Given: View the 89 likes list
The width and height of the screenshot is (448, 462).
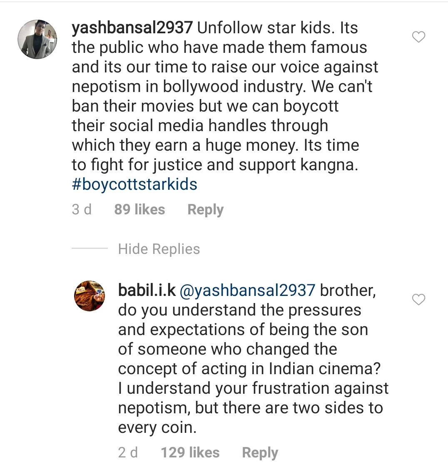Looking at the screenshot, I should [139, 209].
